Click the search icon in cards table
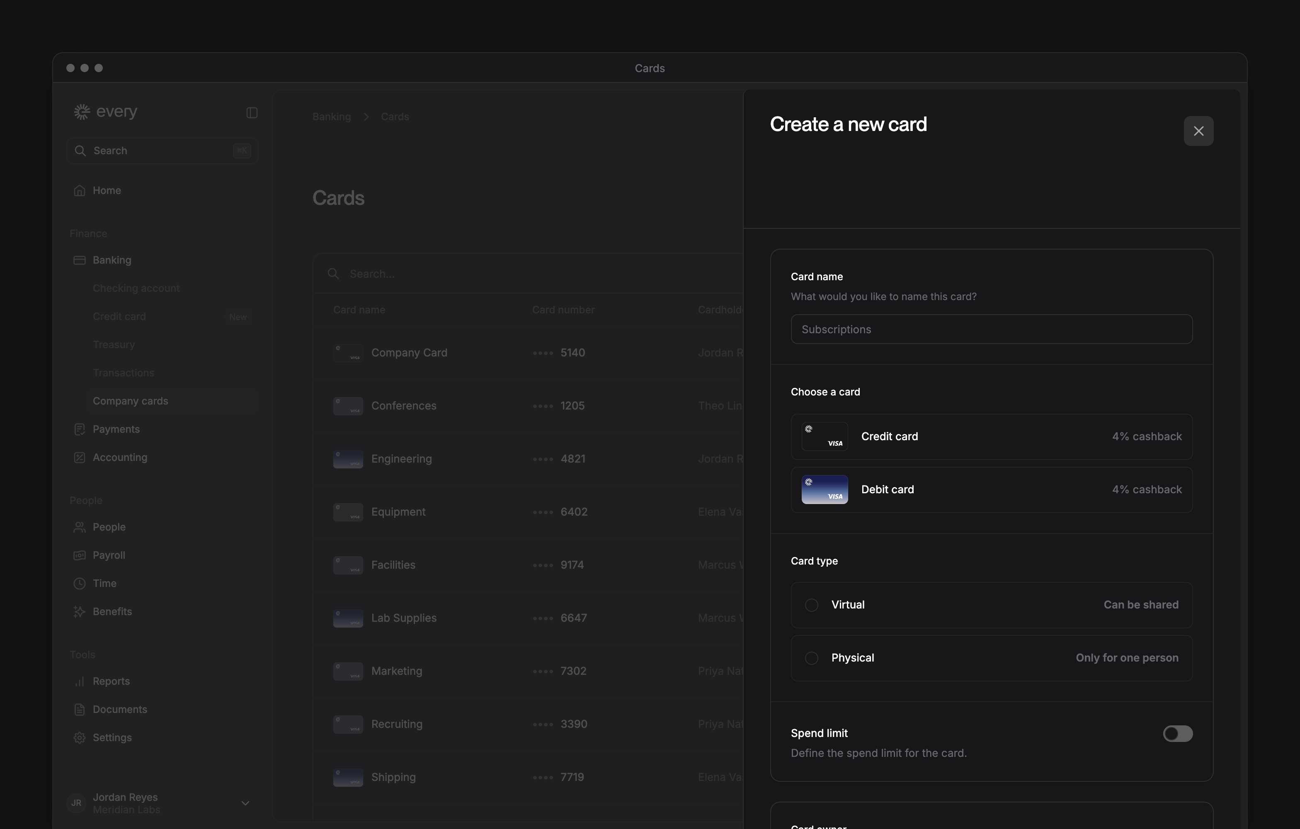Image resolution: width=1300 pixels, height=829 pixels. 333,274
